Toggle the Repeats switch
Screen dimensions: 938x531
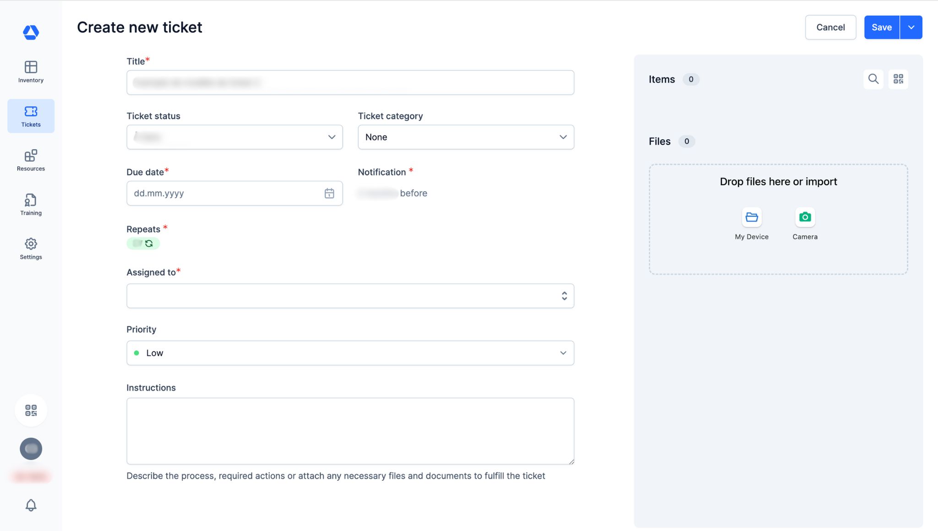pyautogui.click(x=143, y=244)
